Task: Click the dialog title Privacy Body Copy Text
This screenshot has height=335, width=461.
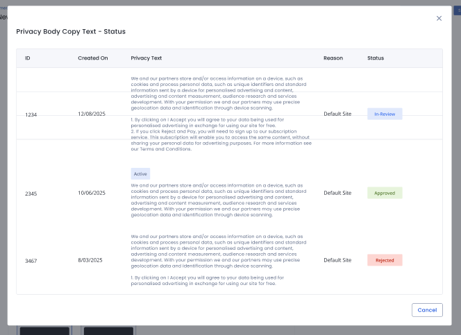Action: (x=71, y=32)
